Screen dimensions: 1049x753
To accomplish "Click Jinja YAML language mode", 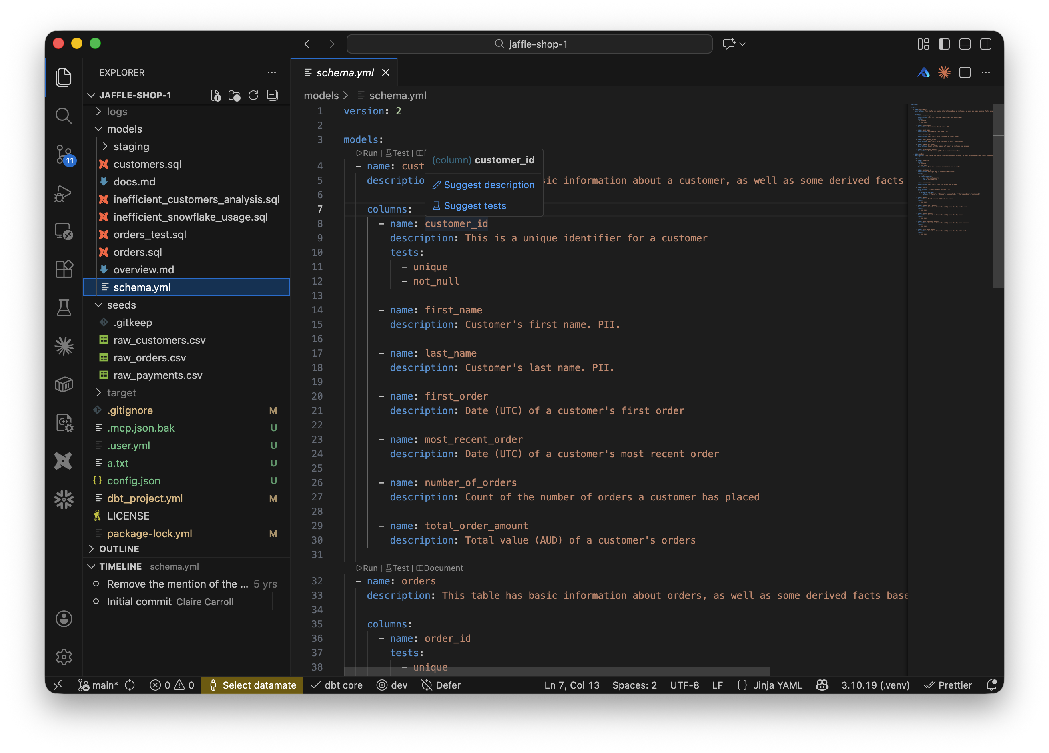I will [x=778, y=685].
